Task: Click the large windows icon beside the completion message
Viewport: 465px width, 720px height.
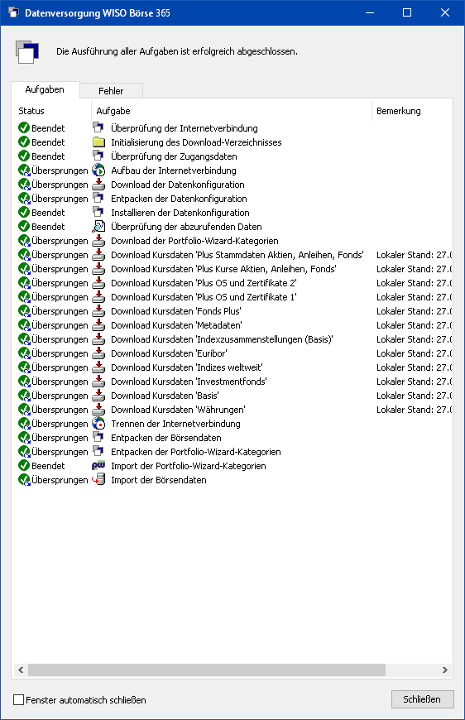Action: (27, 52)
